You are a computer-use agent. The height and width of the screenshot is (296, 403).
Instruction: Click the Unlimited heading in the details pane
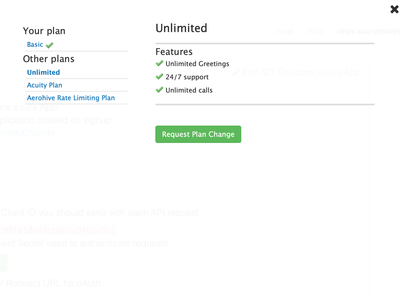pos(181,28)
